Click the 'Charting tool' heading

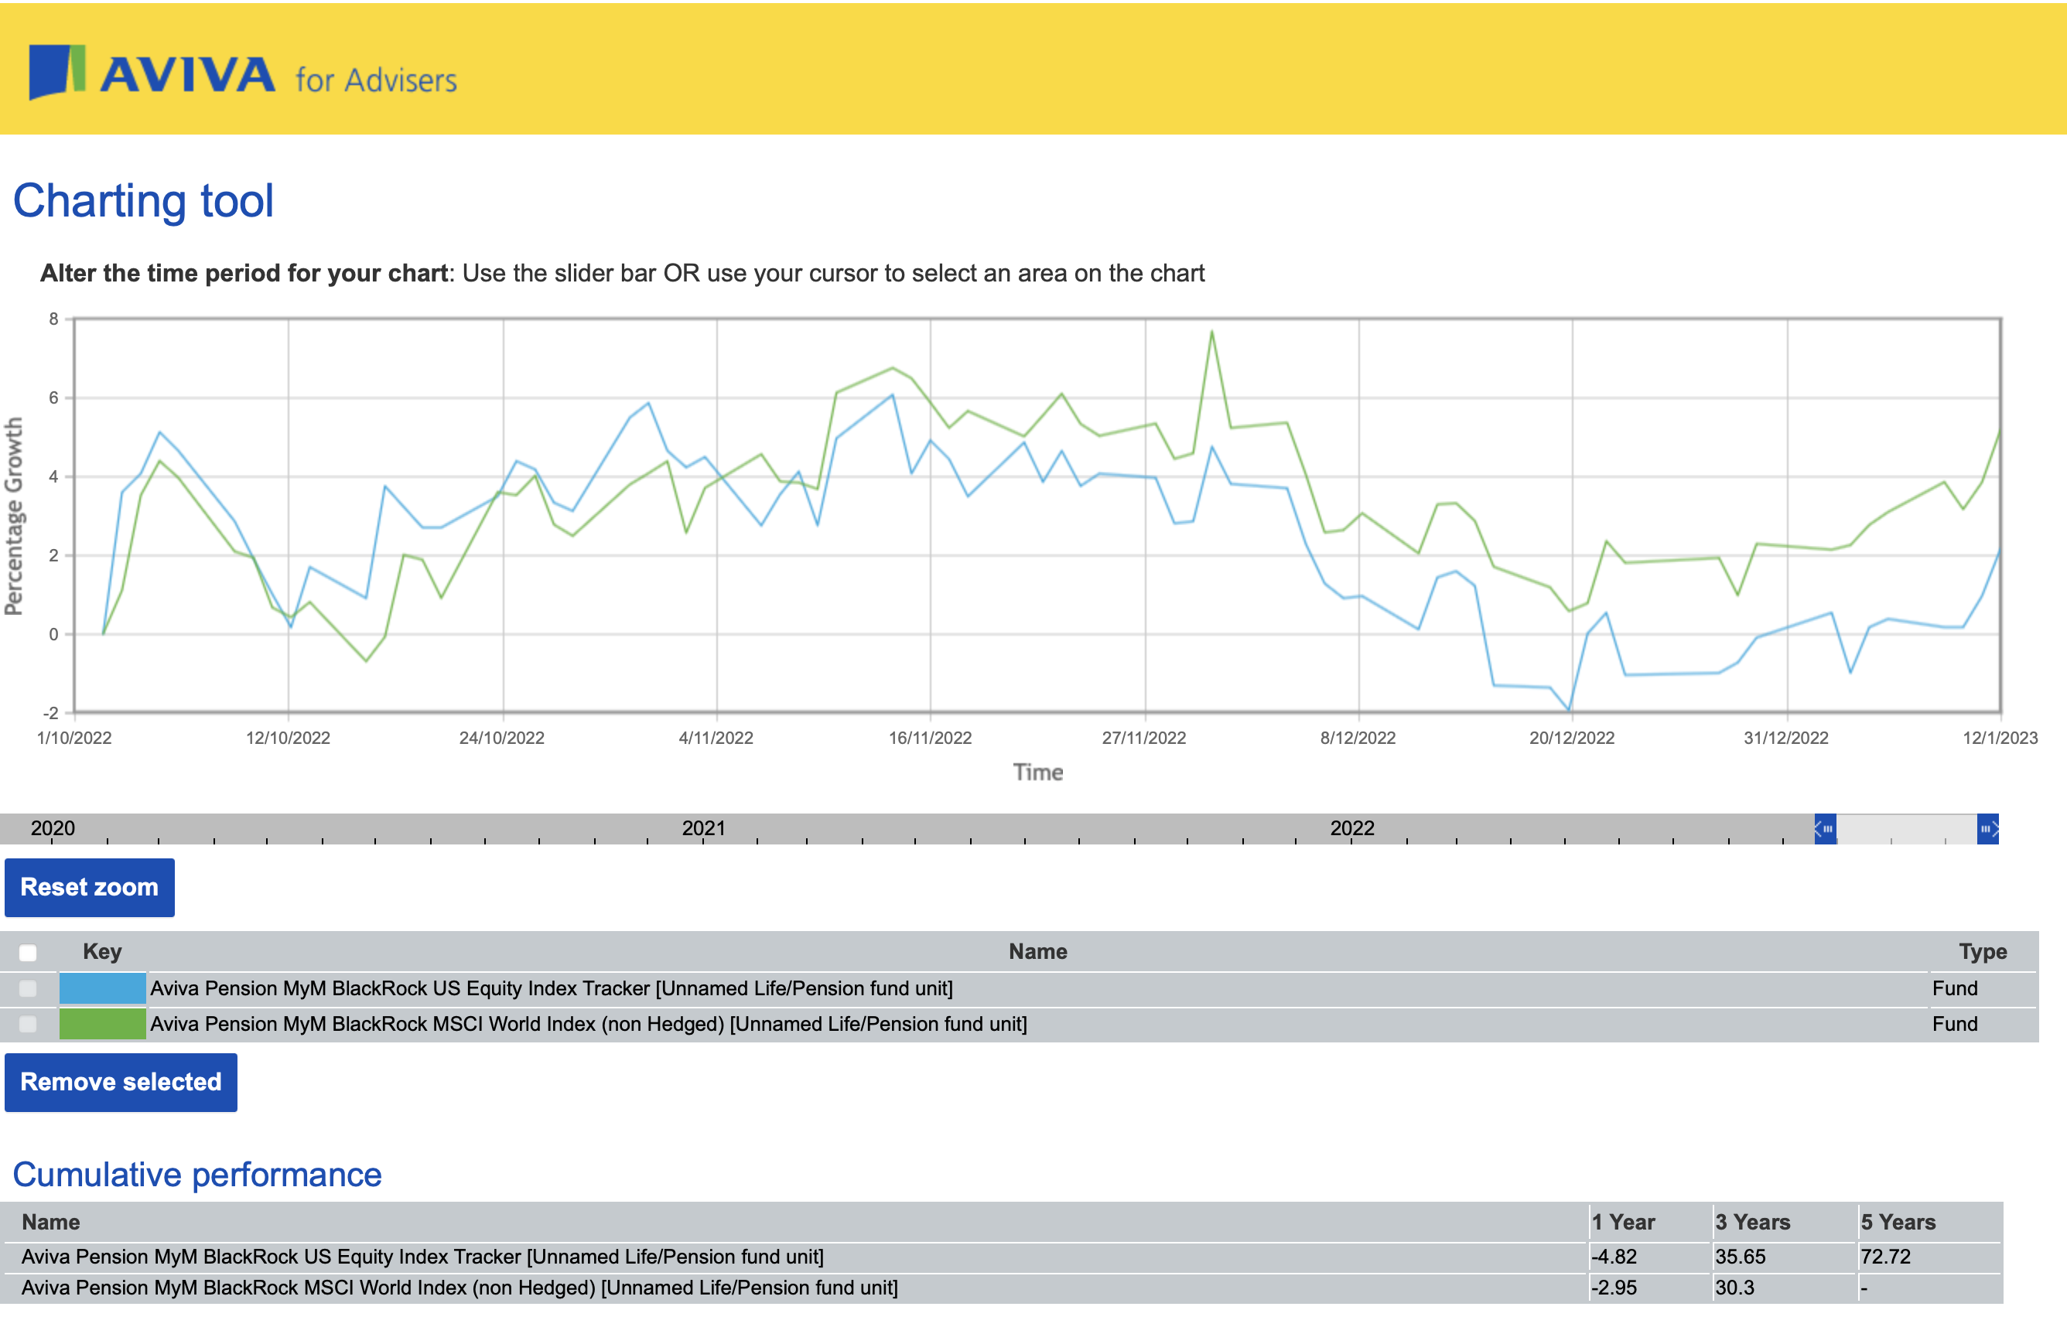pos(143,201)
